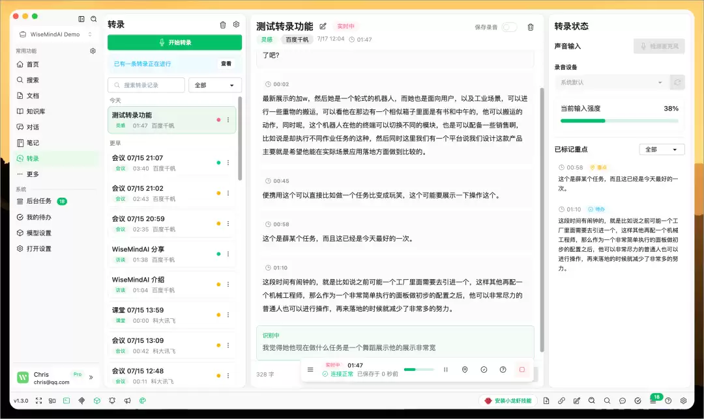Open the green theme palette icon
The height and width of the screenshot is (419, 704).
click(142, 401)
